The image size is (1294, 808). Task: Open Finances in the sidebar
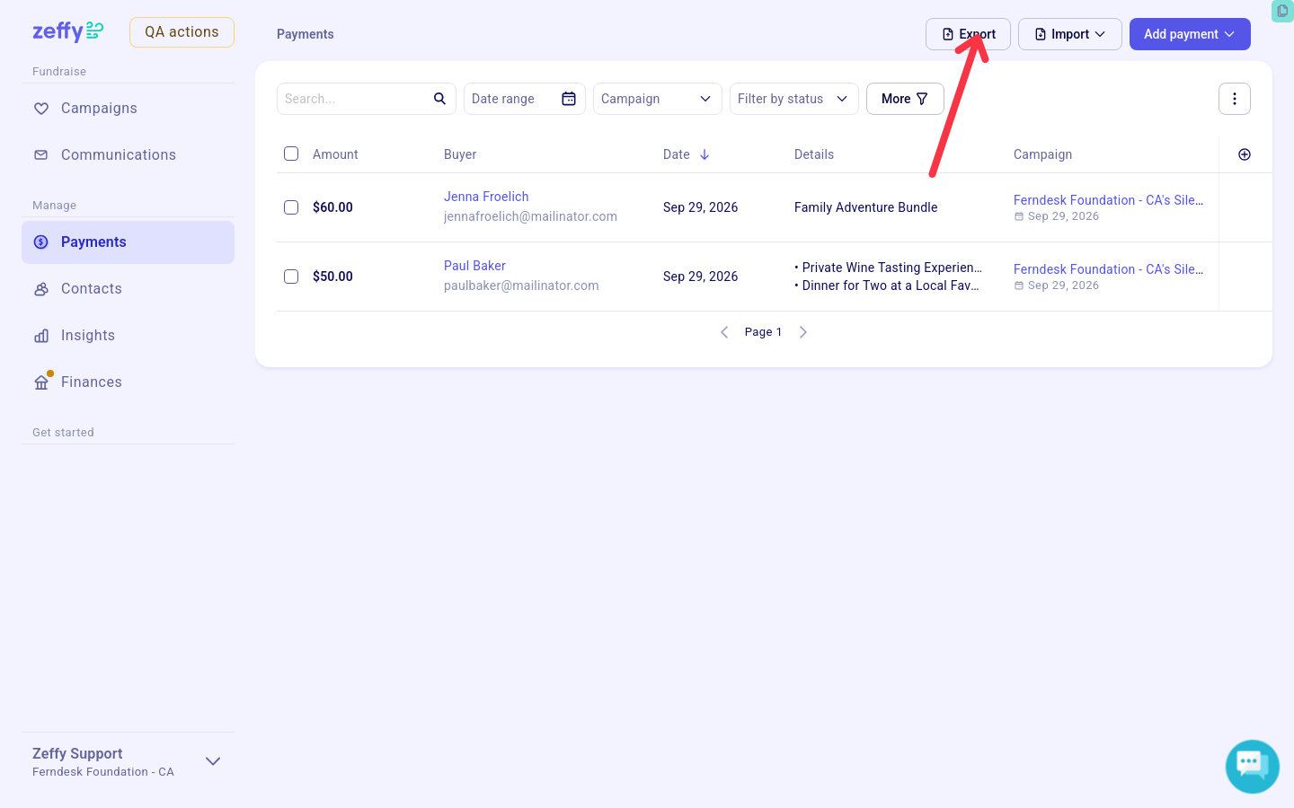coord(128,382)
